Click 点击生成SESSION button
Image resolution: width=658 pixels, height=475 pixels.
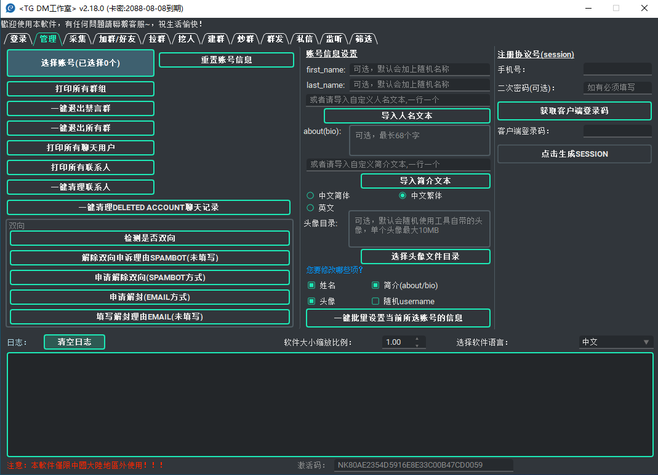(x=574, y=154)
